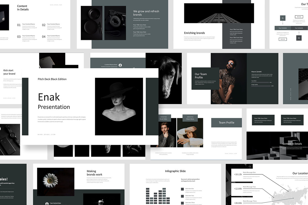
Task: Click the Sales Item One label
Action: click(190, 189)
